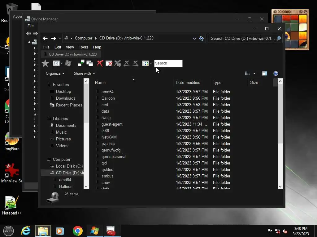Viewport: 317px width, 237px height.
Task: Open the Groups star icon in toolbar
Action: 45,63
